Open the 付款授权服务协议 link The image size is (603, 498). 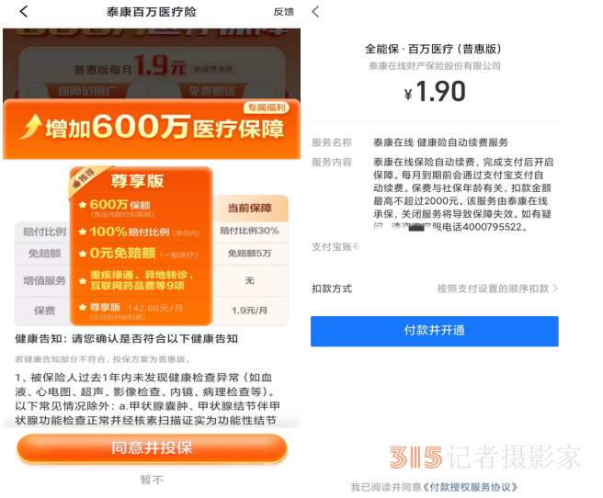(470, 487)
